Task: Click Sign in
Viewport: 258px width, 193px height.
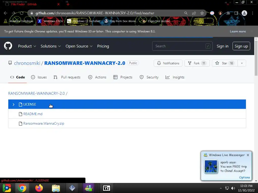Action: pos(222,46)
